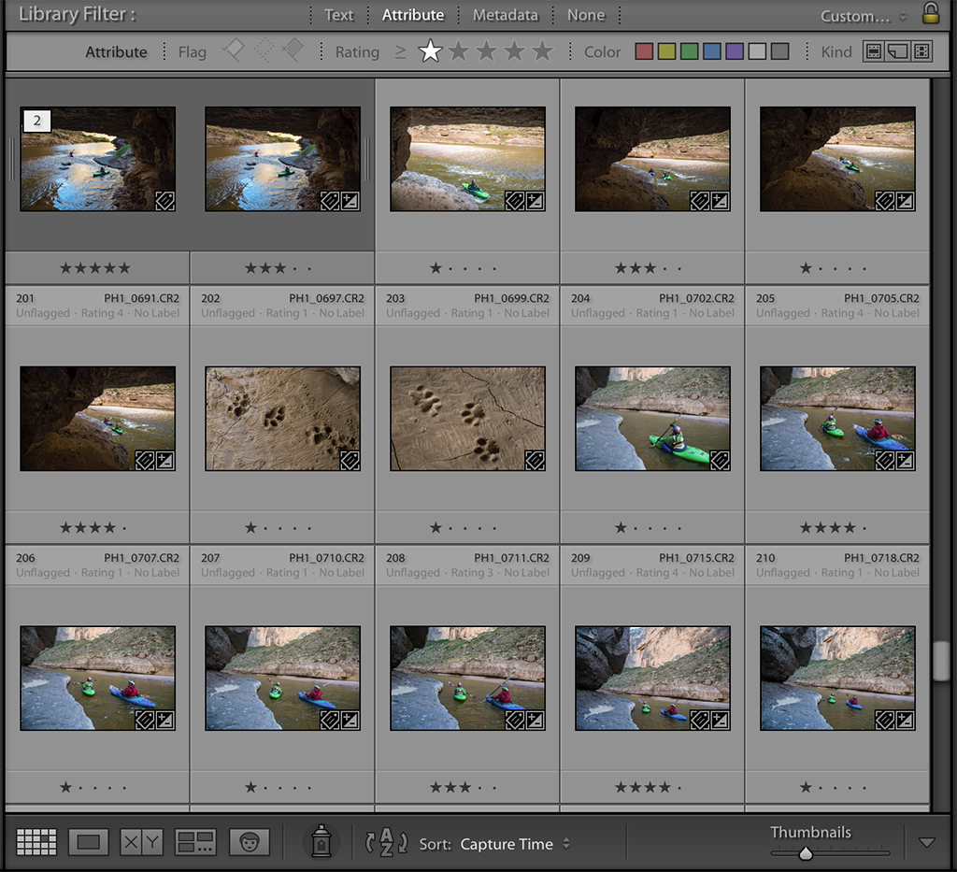Open Survey view
The image size is (957, 872).
pyautogui.click(x=195, y=842)
